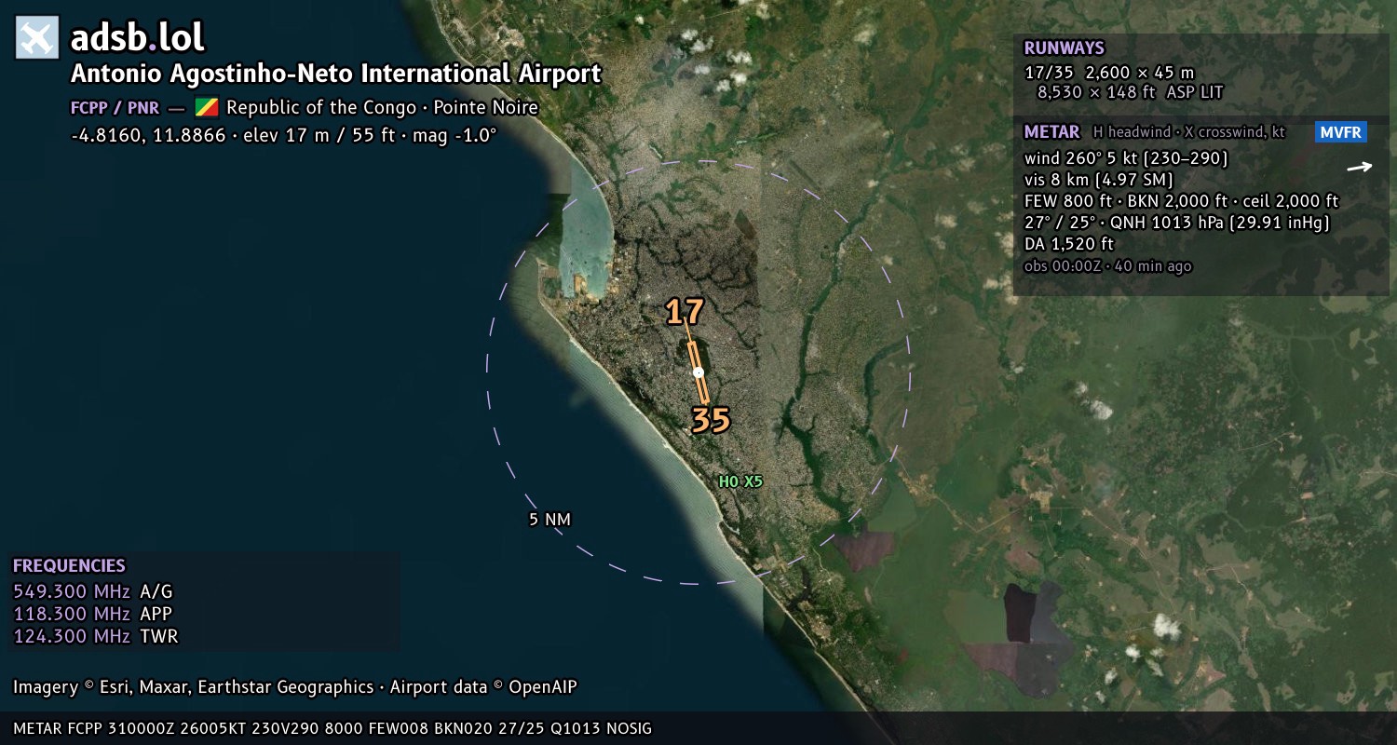Click the 549.300 MHz A/G frequency
The width and height of the screenshot is (1397, 745).
click(93, 591)
